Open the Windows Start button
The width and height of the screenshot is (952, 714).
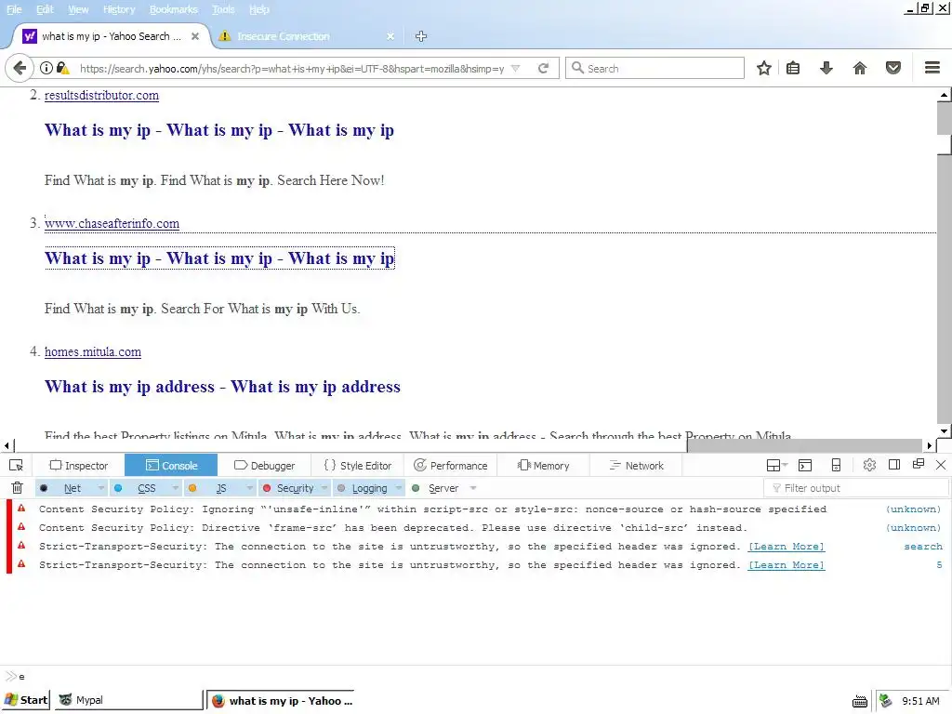(x=26, y=701)
